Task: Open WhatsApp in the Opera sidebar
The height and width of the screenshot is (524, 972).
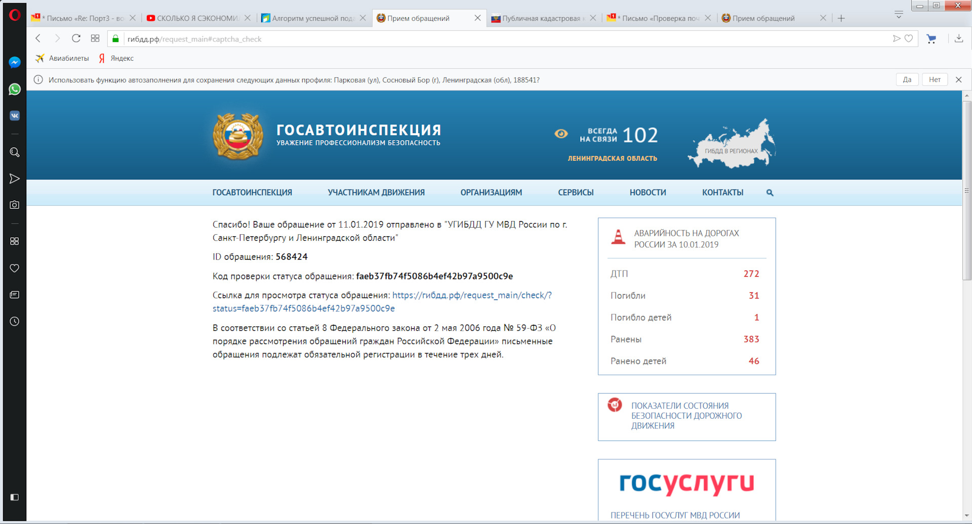Action: click(15, 89)
